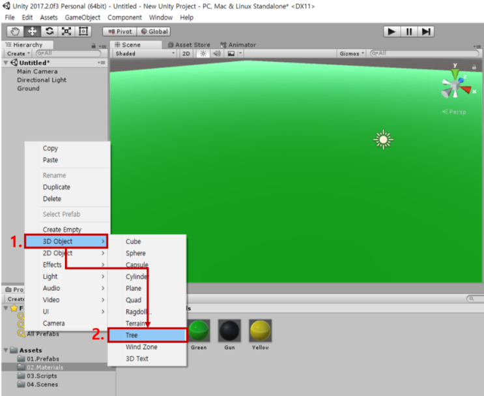The width and height of the screenshot is (484, 396).
Task: Toggle the Pivot handle position button
Action: tap(119, 31)
